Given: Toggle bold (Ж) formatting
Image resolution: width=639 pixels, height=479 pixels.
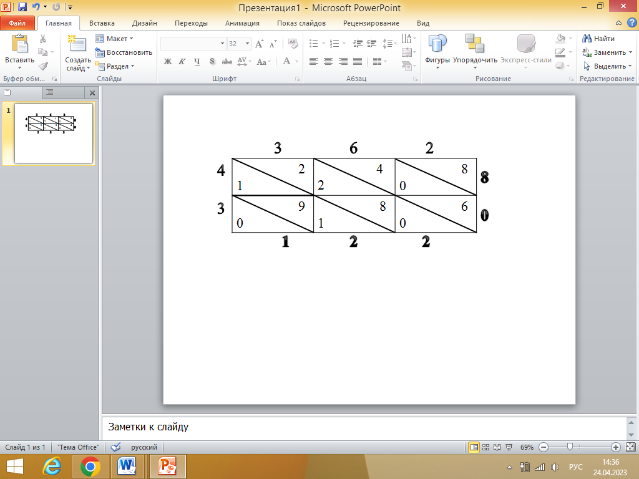Looking at the screenshot, I should pos(167,62).
